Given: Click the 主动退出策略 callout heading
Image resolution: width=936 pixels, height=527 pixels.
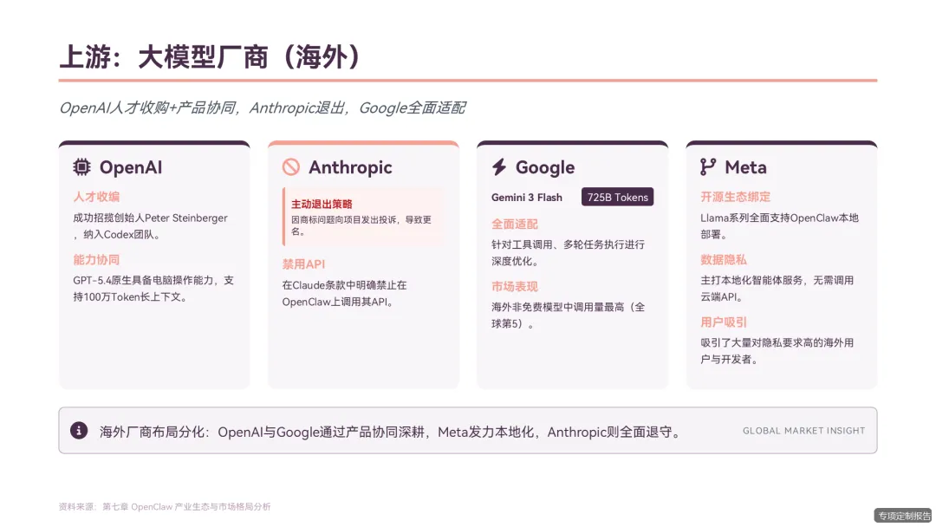Looking at the screenshot, I should click(322, 204).
